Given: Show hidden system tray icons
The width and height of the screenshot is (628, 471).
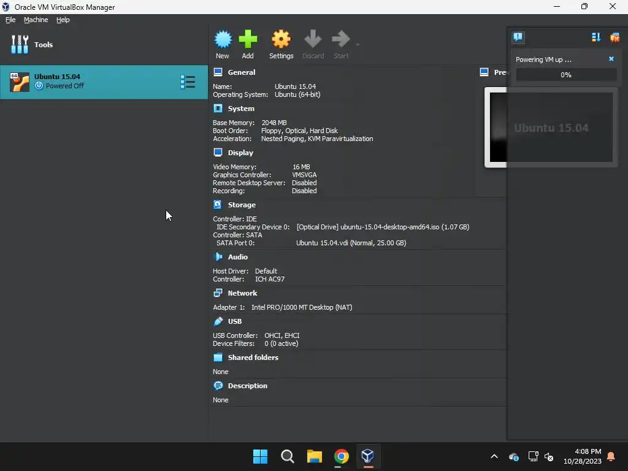Looking at the screenshot, I should click(494, 456).
